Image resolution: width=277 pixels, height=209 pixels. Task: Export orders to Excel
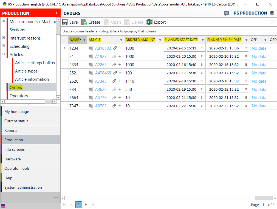point(156,22)
